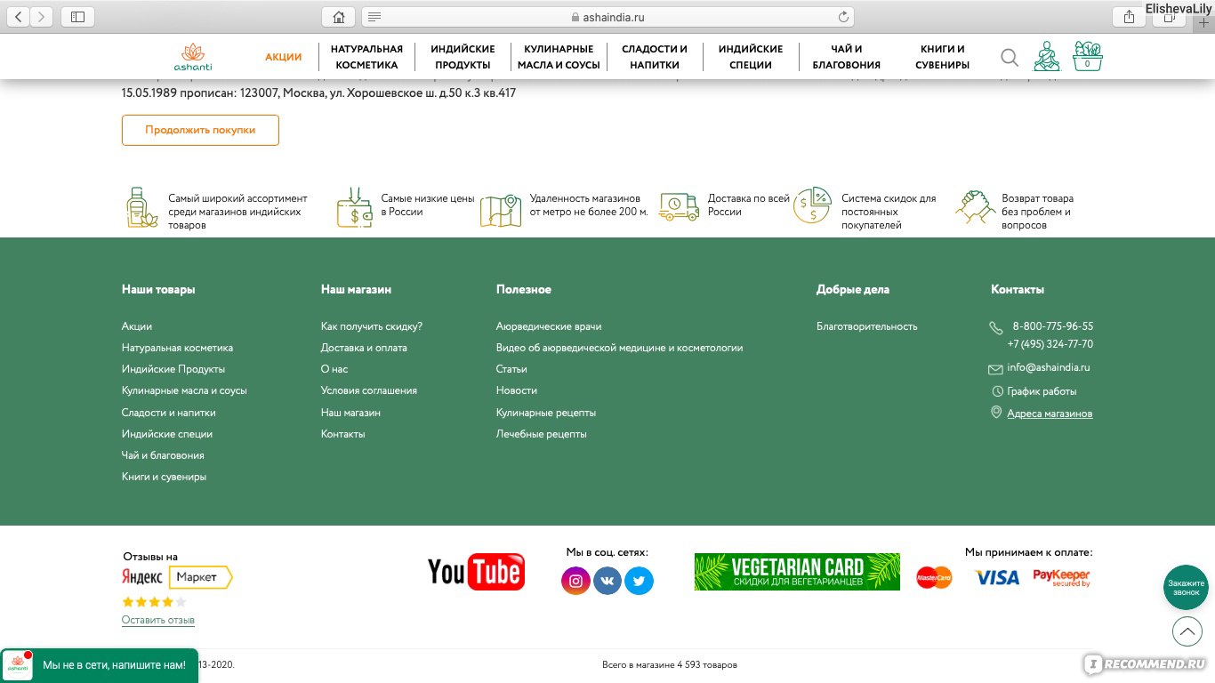The width and height of the screenshot is (1215, 683).
Task: Click the VK social icon
Action: coord(607,581)
